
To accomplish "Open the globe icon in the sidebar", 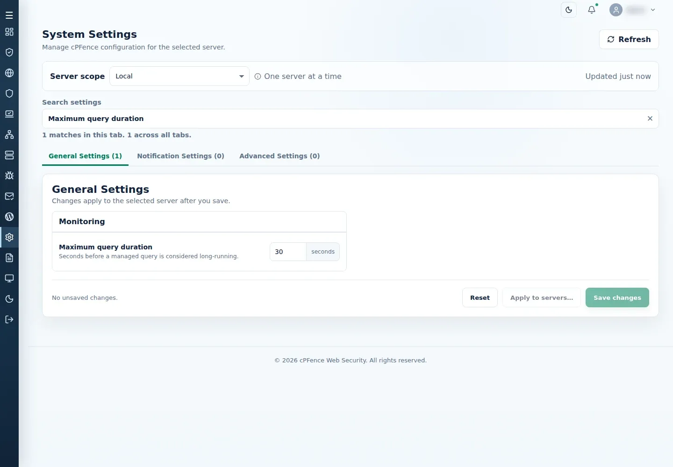I will [9, 73].
